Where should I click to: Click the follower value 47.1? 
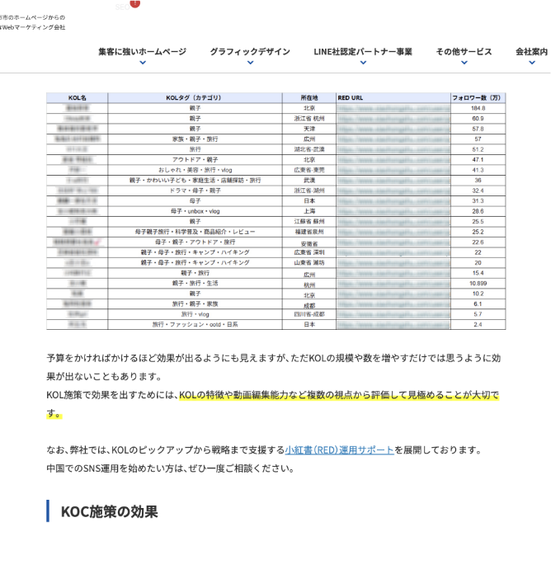[x=478, y=160]
